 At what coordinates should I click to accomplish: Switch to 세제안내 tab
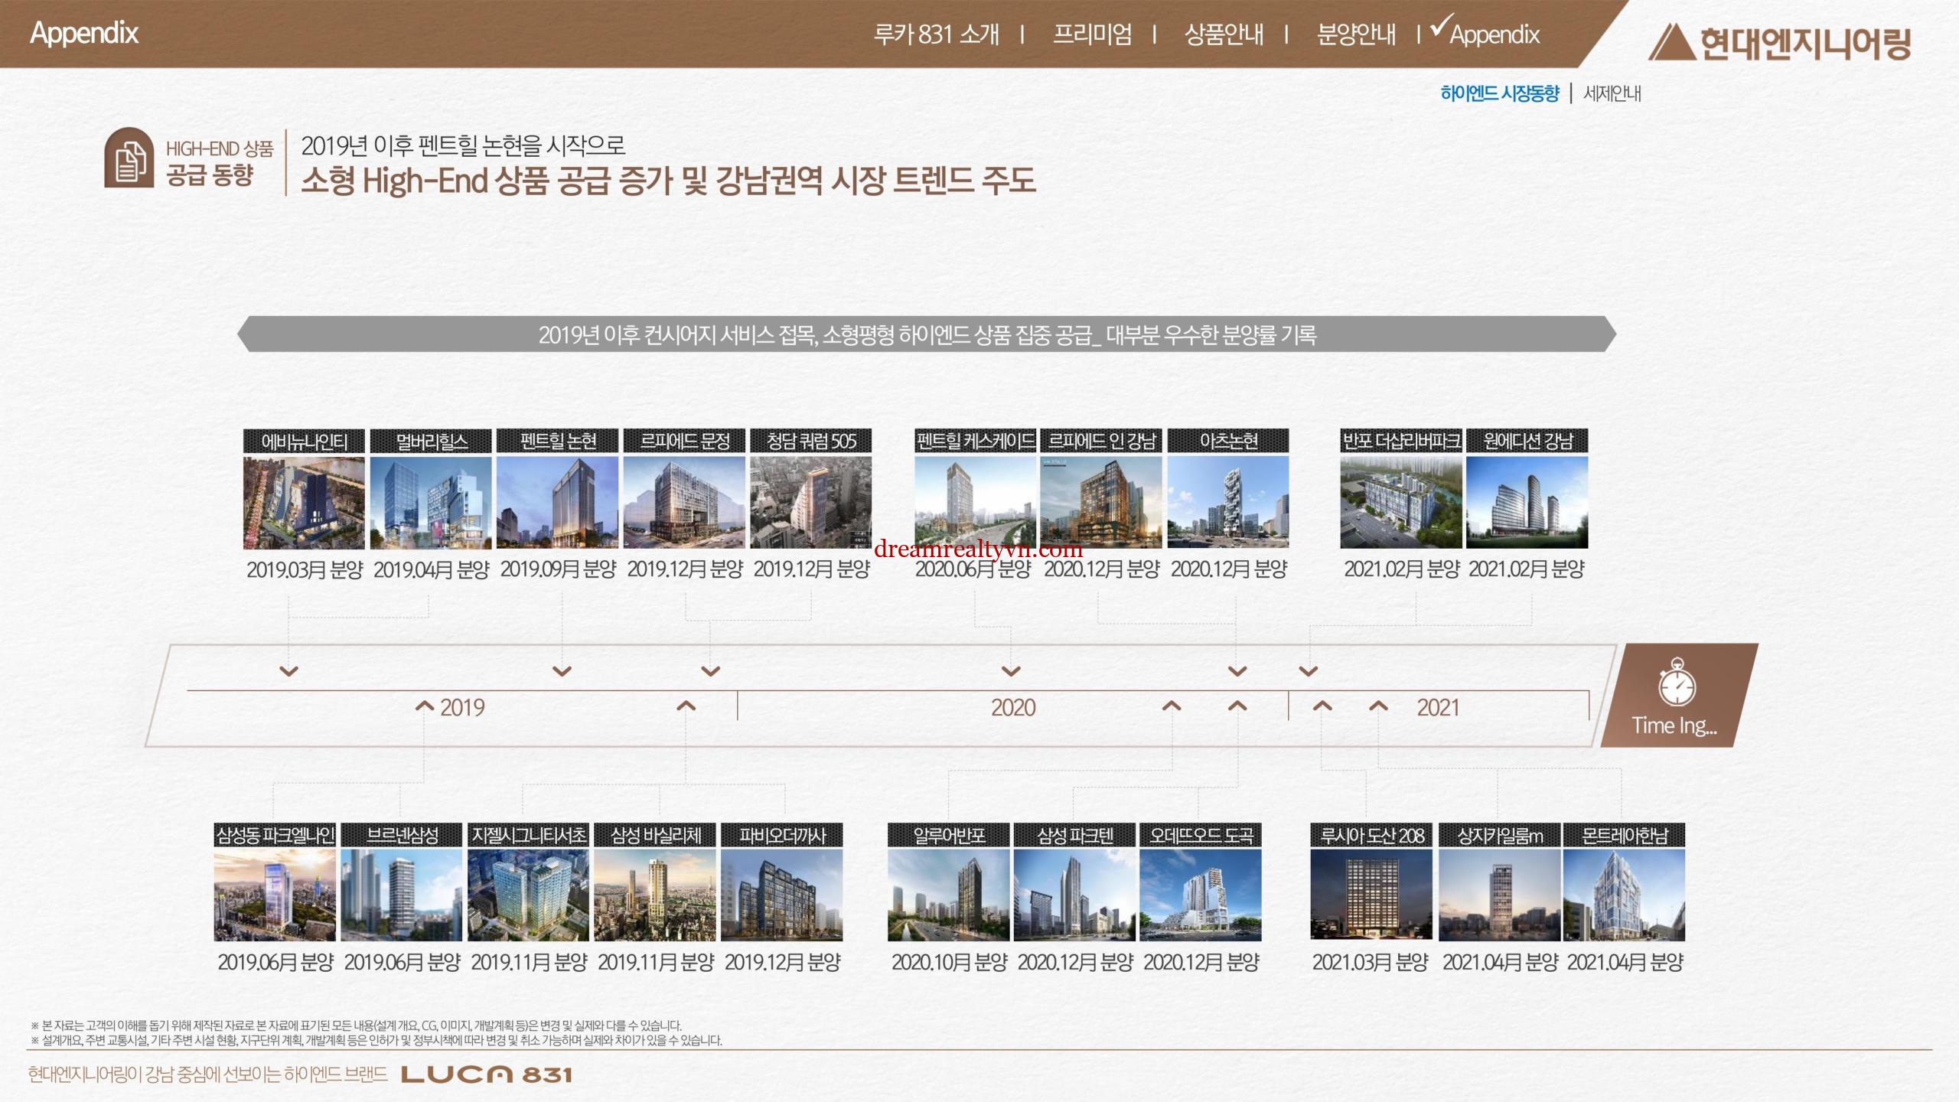point(1612,93)
